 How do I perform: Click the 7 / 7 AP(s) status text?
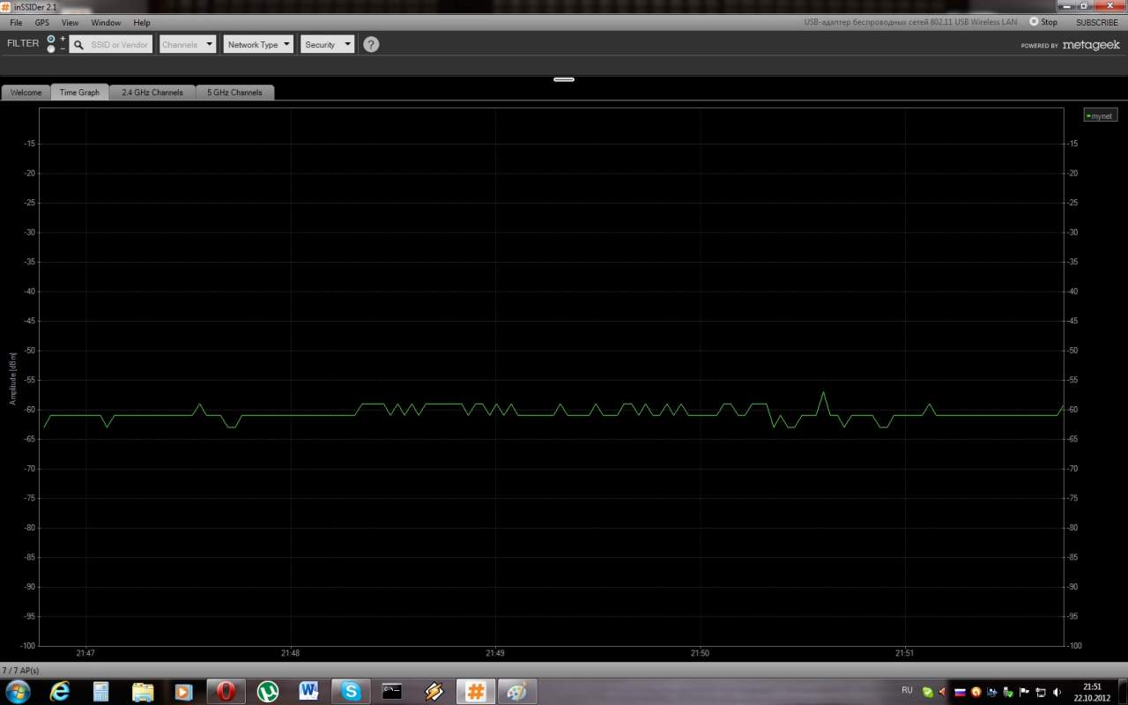pos(20,671)
